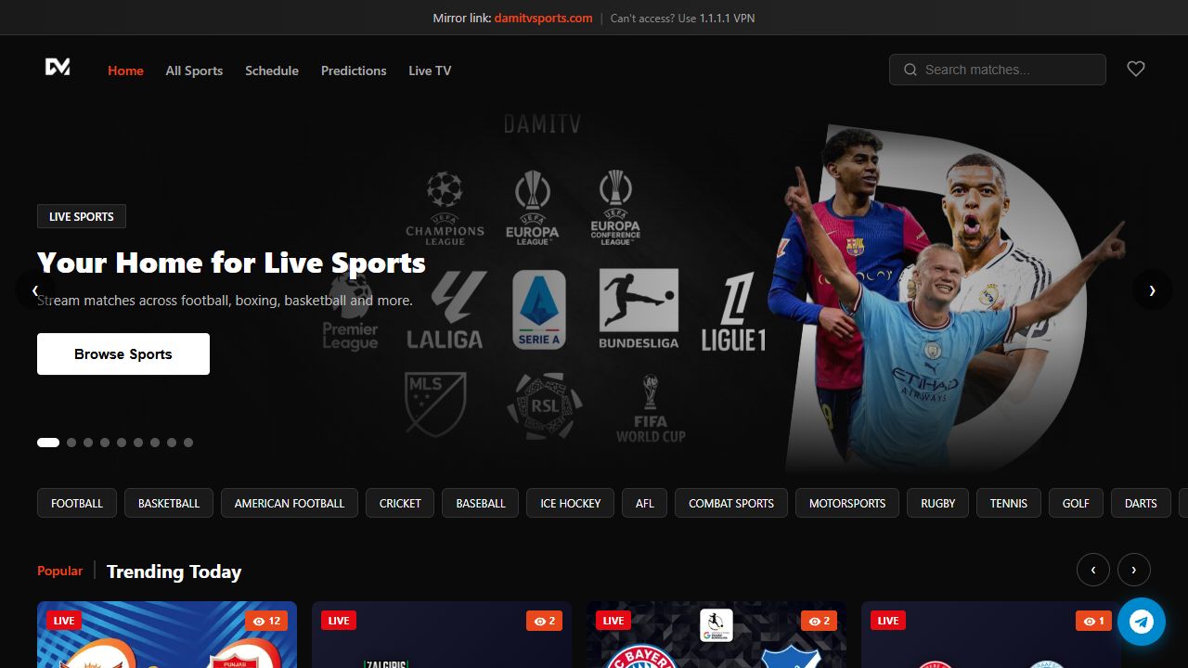Viewport: 1188px width, 668px height.
Task: Open the Telegram chat bubble
Action: [1142, 622]
